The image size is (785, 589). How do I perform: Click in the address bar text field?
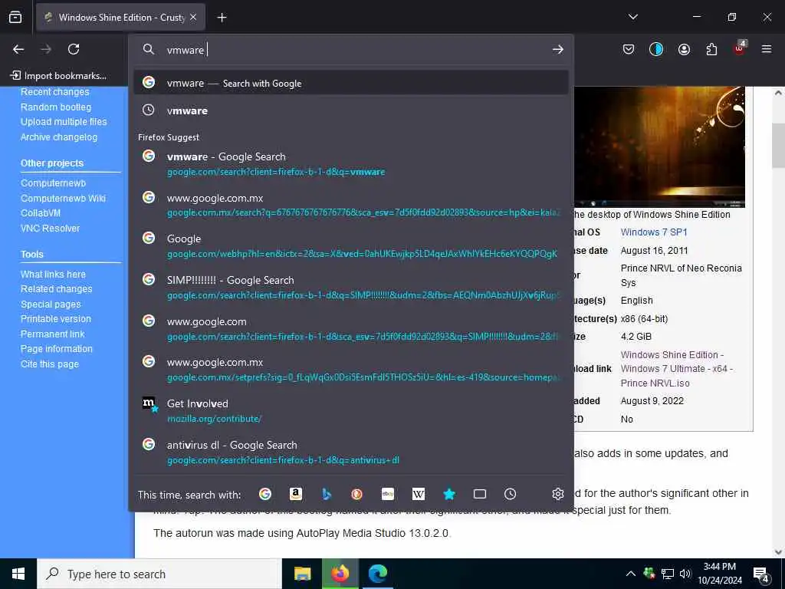[x=350, y=50]
